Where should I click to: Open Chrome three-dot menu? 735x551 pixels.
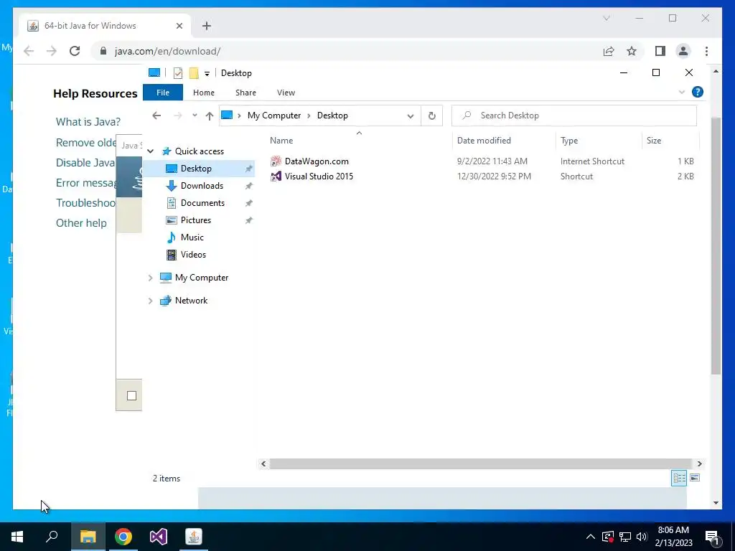(x=706, y=51)
